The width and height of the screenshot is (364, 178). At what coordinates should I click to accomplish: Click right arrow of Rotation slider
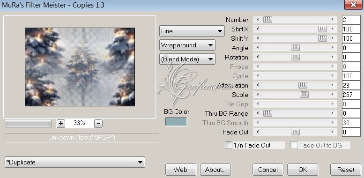pyautogui.click(x=333, y=57)
